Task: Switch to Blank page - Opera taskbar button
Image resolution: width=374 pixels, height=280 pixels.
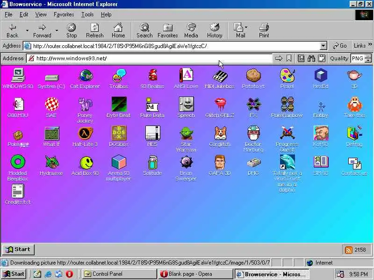Action: (x=195, y=274)
